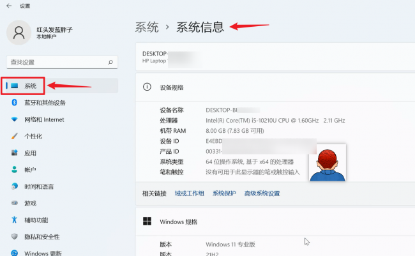This screenshot has width=415, height=256.
Task: Click the 笔和触控 value text
Action: click(x=253, y=172)
